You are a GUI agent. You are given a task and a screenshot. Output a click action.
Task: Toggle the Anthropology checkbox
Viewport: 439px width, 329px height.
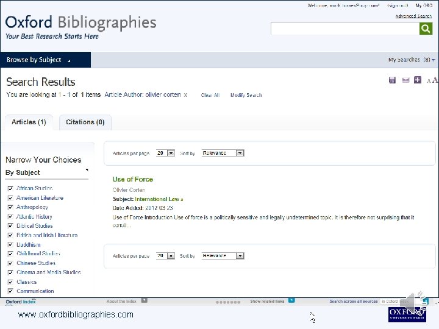point(10,207)
